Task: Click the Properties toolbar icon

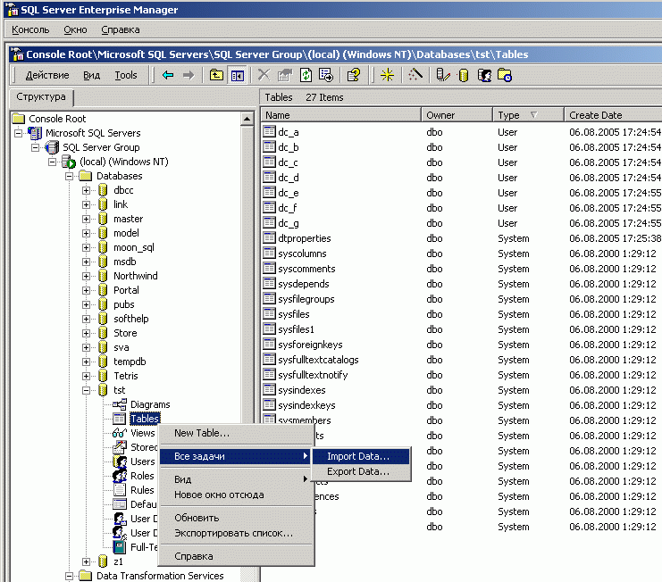Action: click(x=285, y=76)
